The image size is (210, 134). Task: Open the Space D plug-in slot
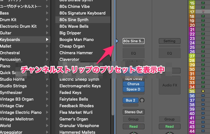(x=133, y=89)
